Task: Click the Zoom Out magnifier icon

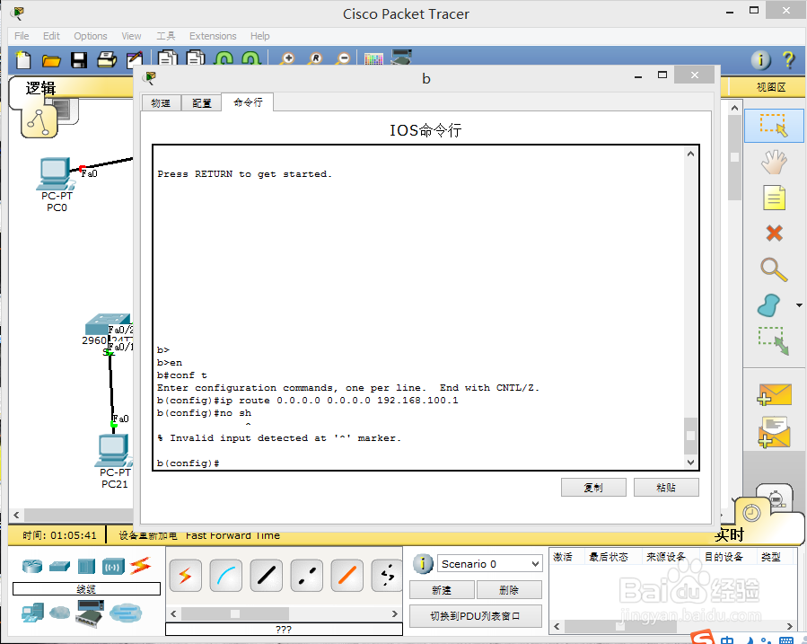Action: pos(343,59)
